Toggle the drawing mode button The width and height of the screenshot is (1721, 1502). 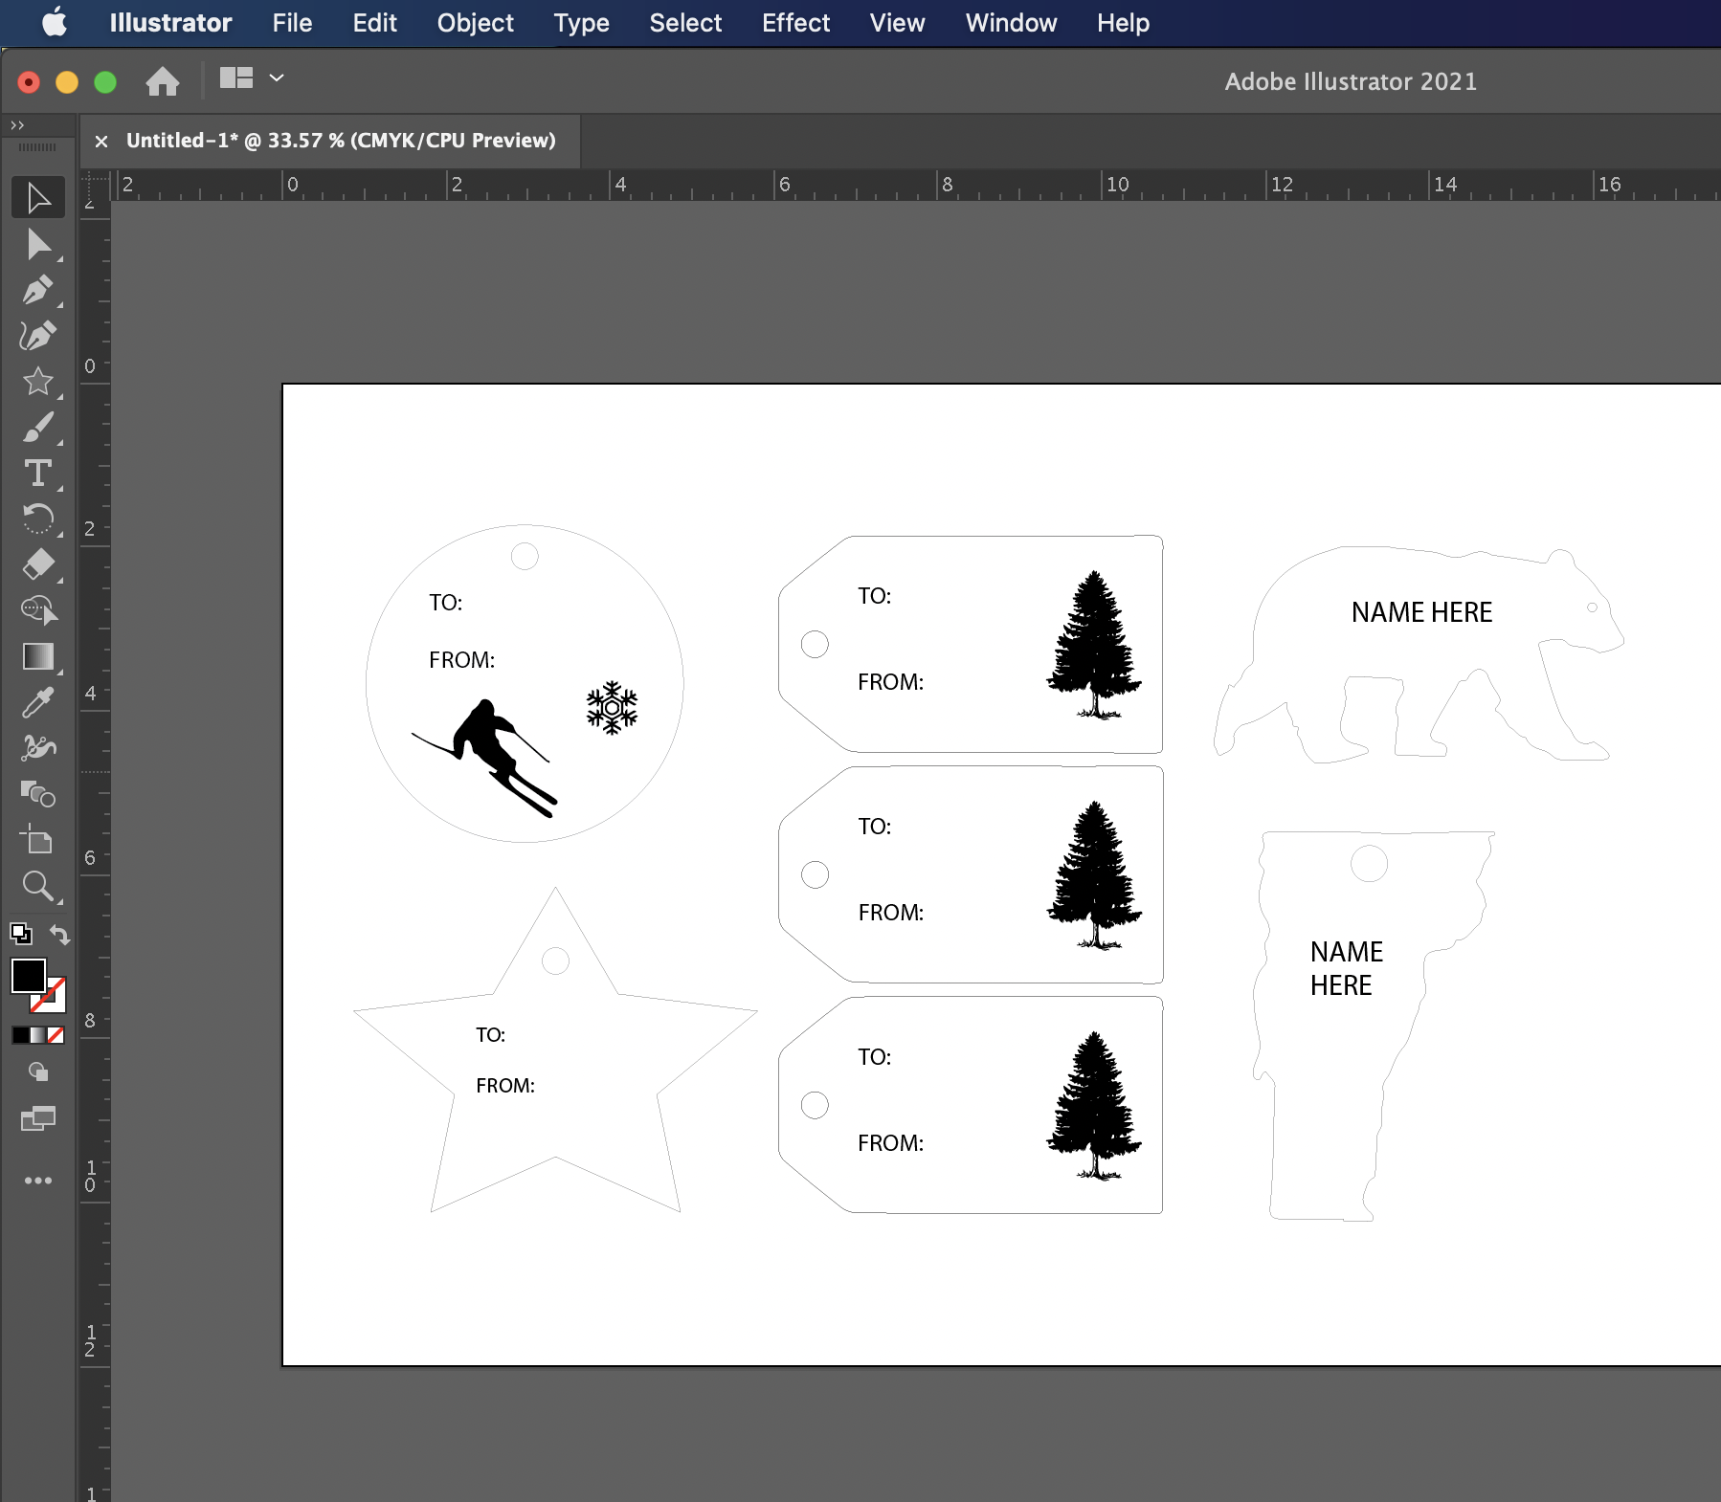pyautogui.click(x=38, y=1072)
